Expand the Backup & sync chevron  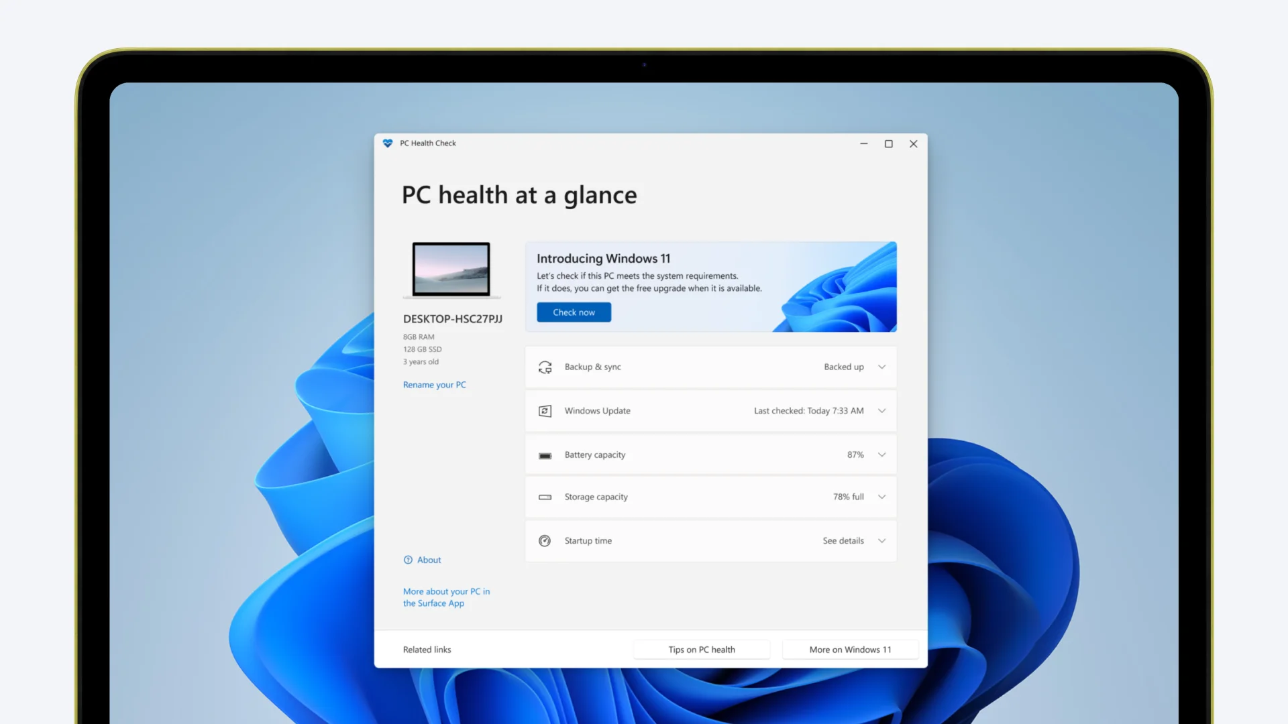pos(881,367)
